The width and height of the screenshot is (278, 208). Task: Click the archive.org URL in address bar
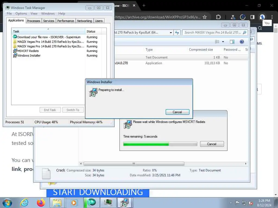(158, 17)
